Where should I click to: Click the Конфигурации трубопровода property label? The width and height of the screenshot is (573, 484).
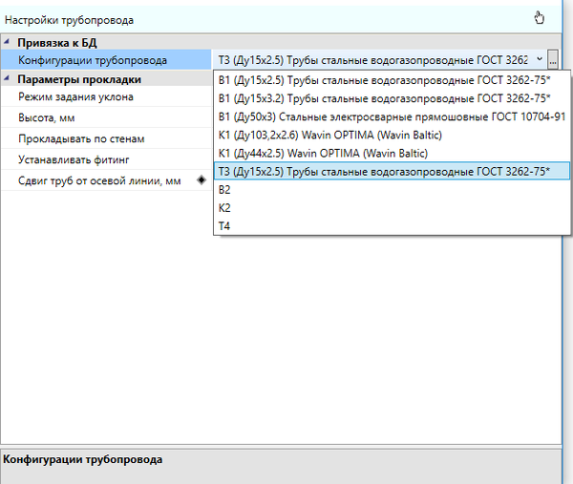92,60
